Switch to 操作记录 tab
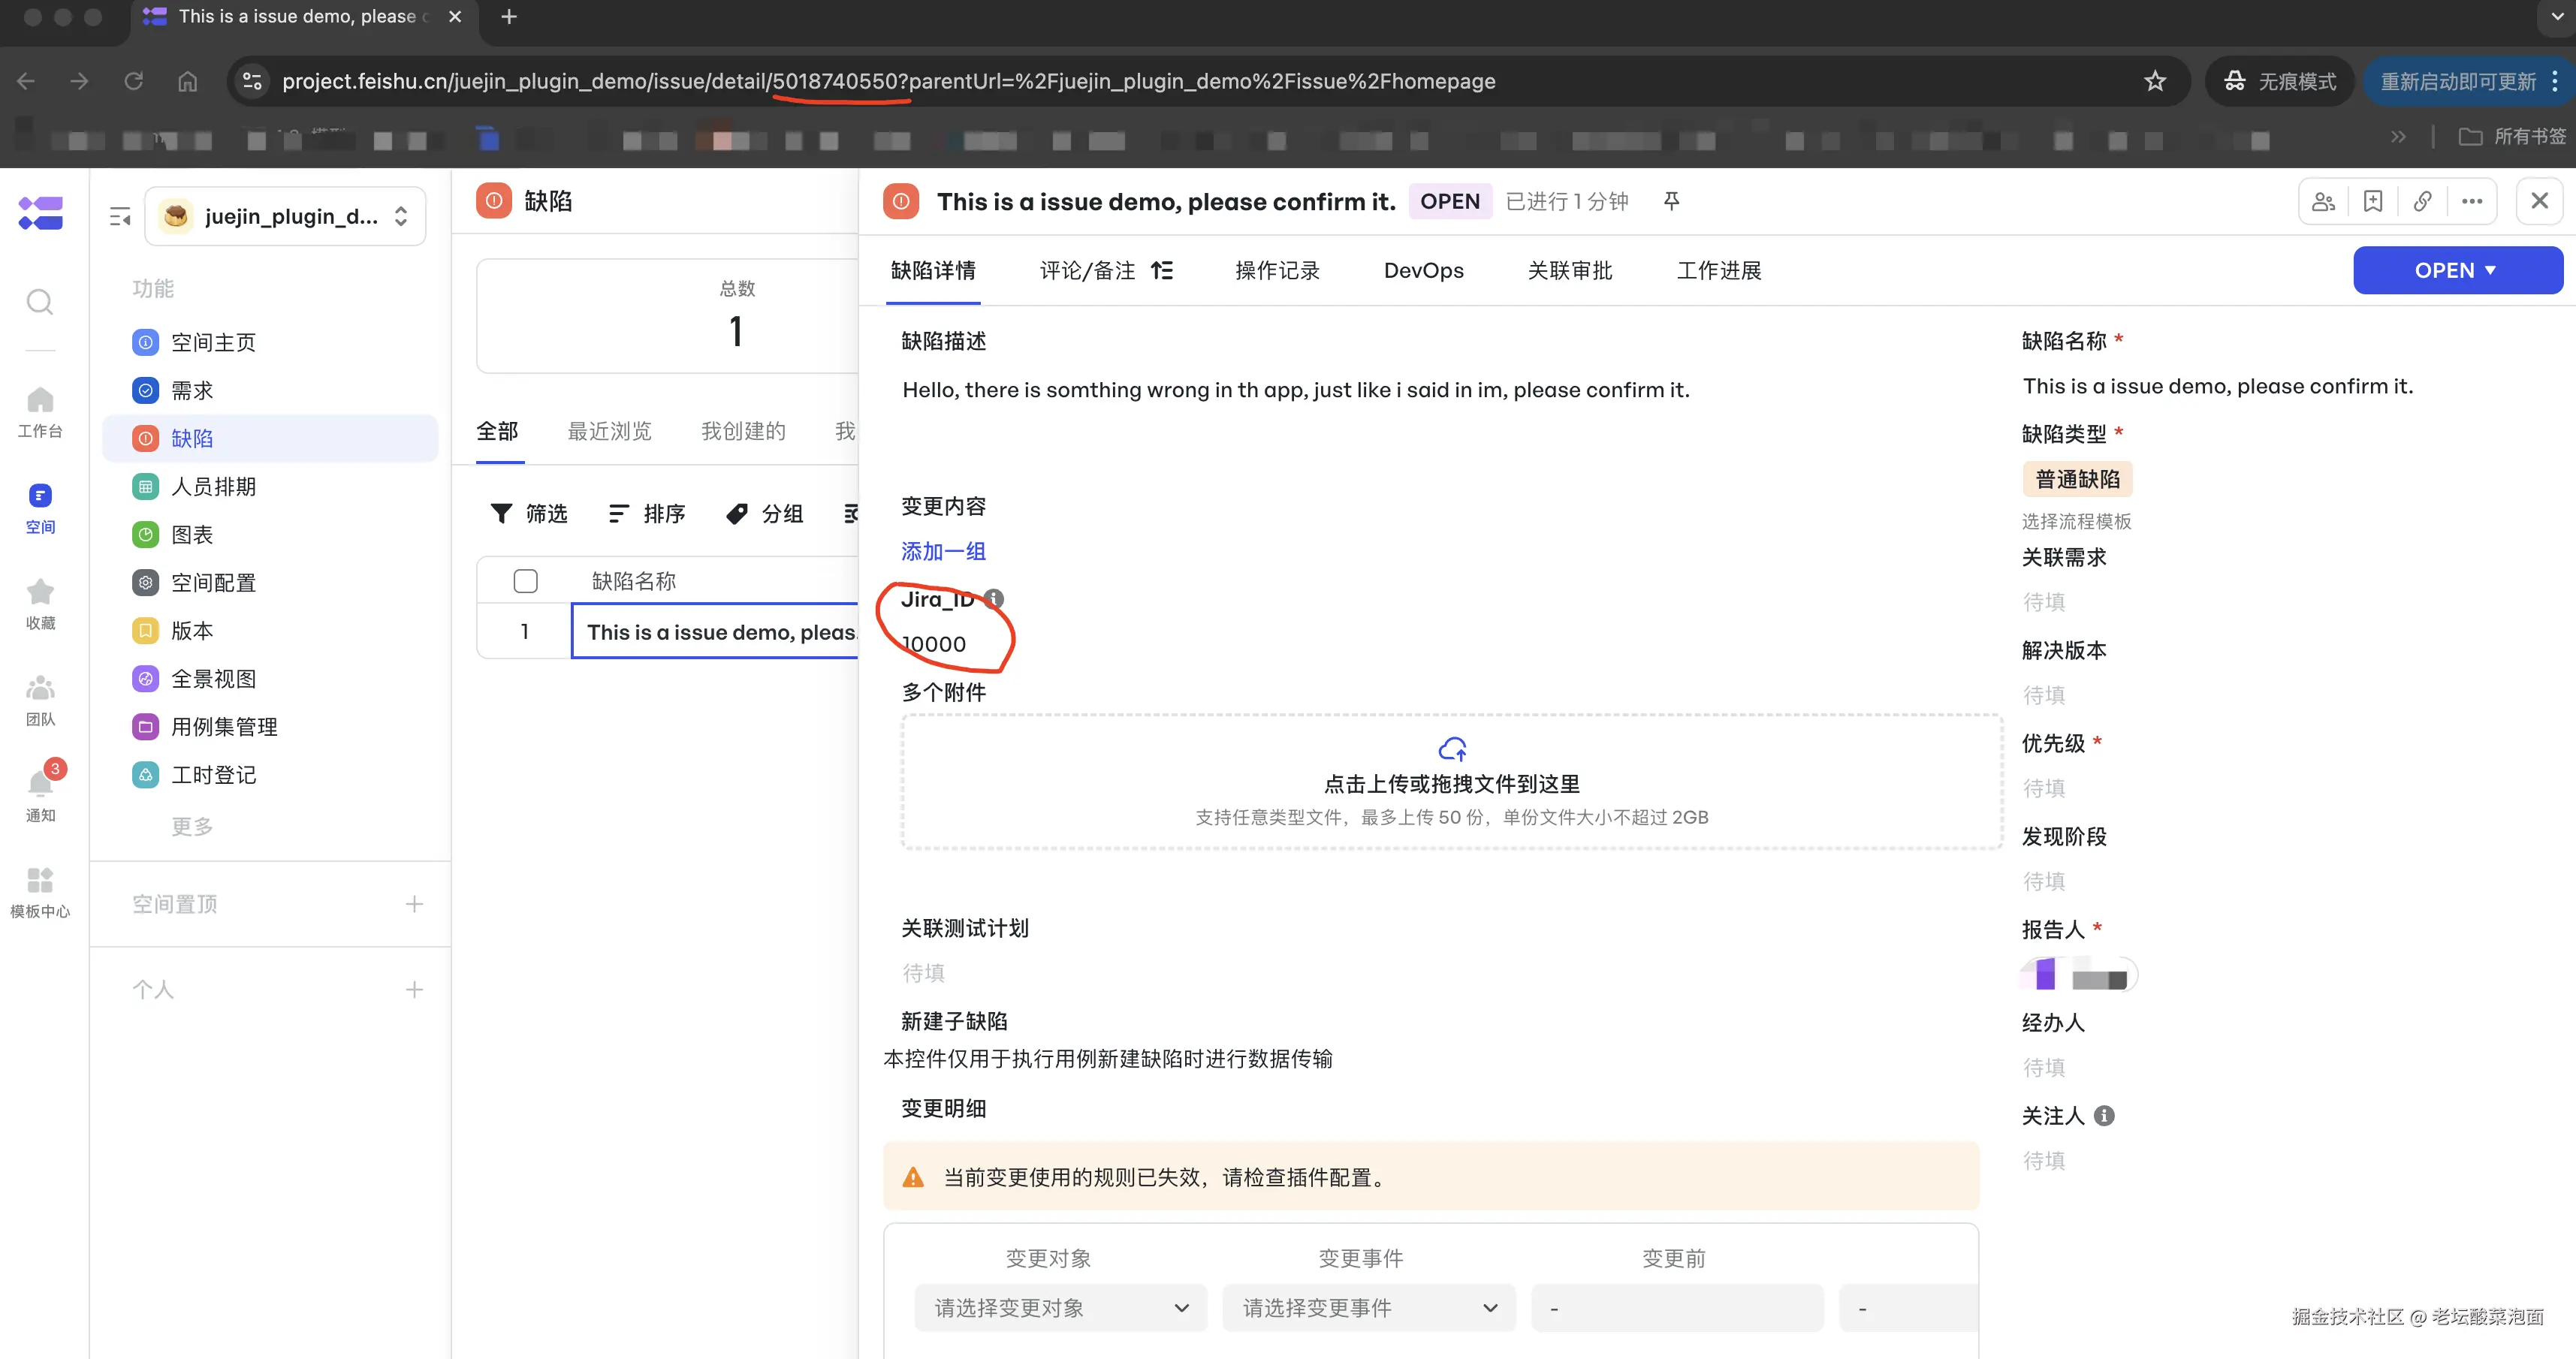 point(1277,270)
